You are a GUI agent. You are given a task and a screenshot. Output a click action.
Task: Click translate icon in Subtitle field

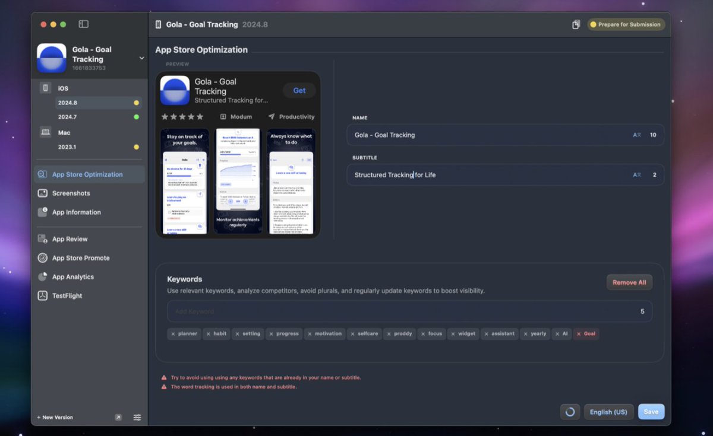tap(637, 175)
